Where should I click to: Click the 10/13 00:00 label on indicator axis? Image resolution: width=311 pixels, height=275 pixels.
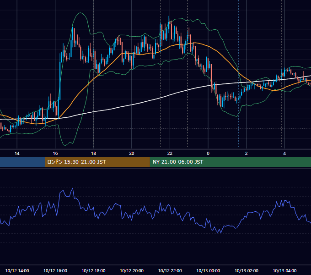coord(208,270)
